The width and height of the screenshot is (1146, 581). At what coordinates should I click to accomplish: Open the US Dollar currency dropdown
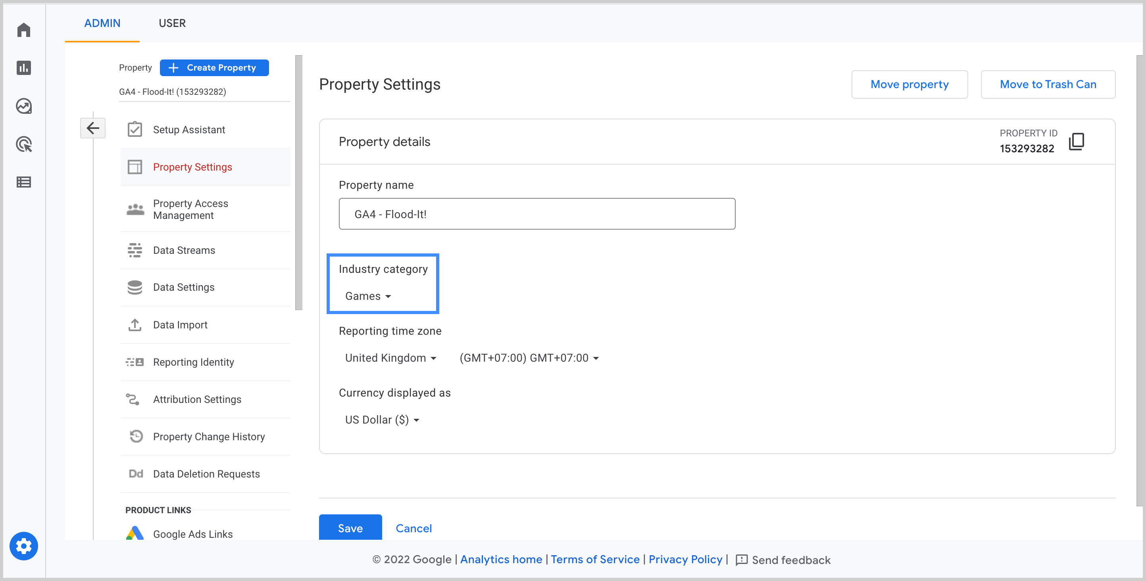(x=382, y=420)
